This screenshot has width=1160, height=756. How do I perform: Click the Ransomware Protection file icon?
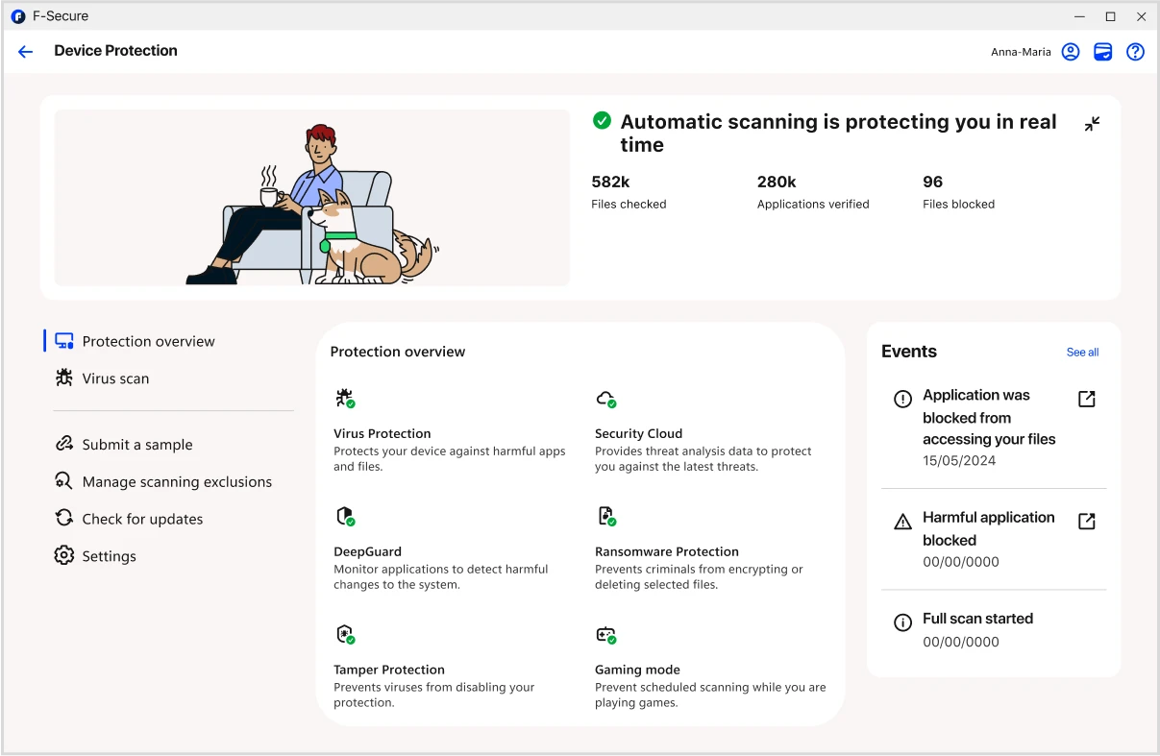(605, 517)
